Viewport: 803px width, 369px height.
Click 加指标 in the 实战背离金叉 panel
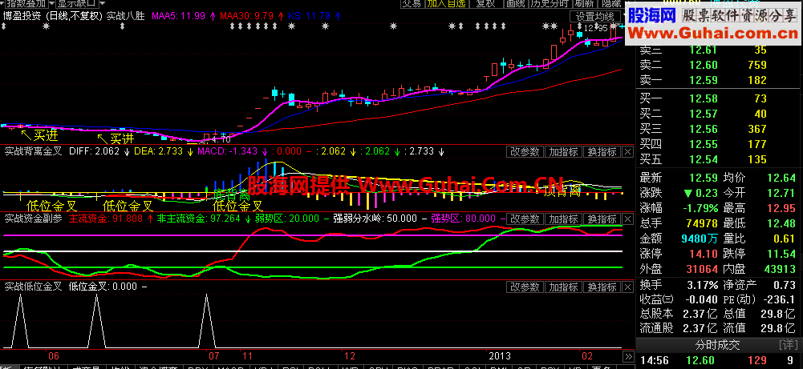tap(563, 151)
